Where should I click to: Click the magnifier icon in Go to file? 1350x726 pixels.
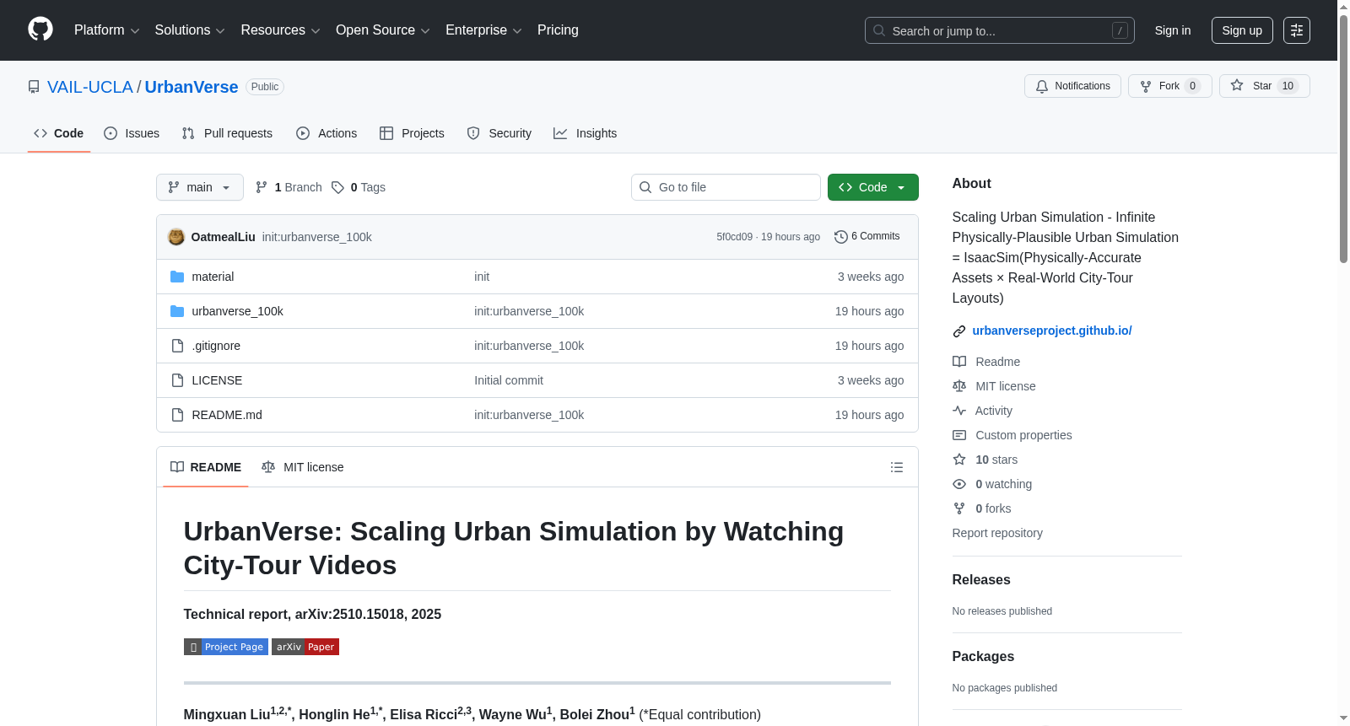click(645, 187)
